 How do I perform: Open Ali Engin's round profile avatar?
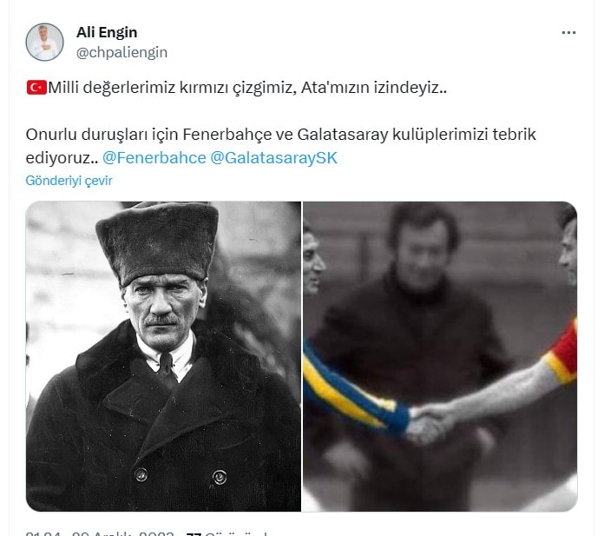point(44,42)
